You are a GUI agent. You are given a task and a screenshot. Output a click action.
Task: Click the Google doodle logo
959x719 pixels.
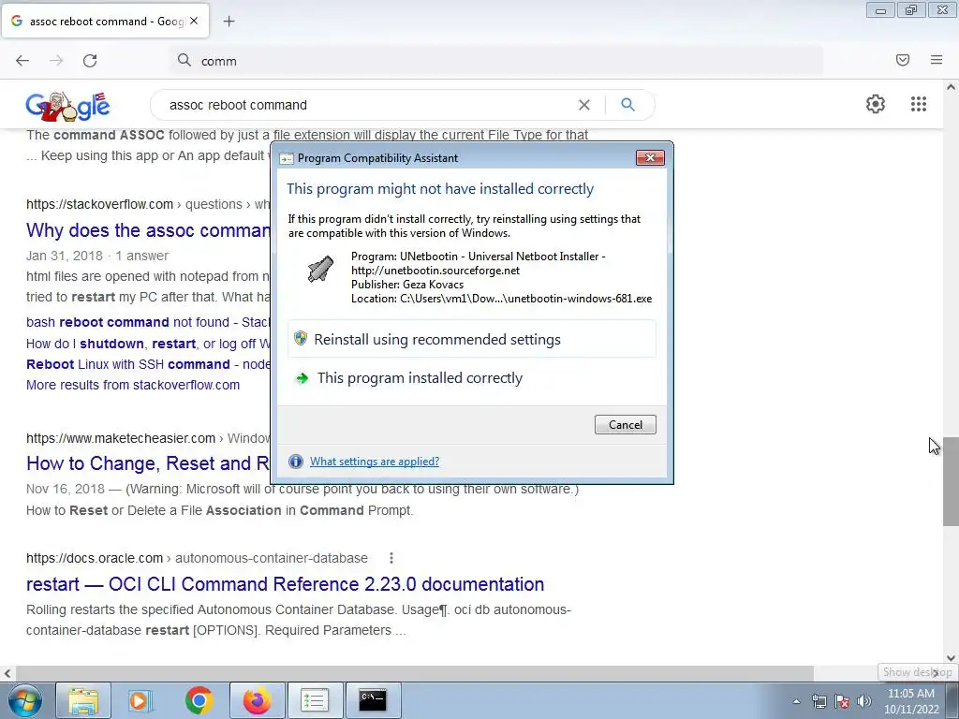(x=67, y=107)
